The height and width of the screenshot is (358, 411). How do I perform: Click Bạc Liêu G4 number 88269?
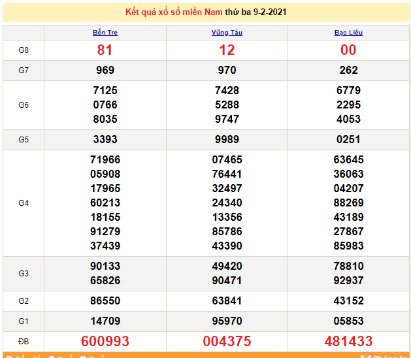pos(348,203)
